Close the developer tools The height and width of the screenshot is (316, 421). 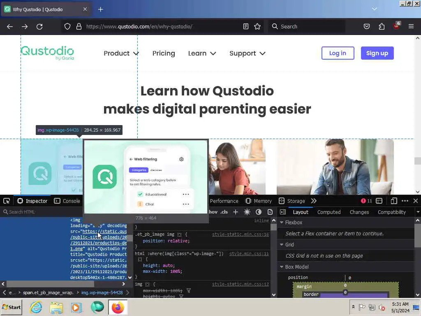tap(416, 201)
